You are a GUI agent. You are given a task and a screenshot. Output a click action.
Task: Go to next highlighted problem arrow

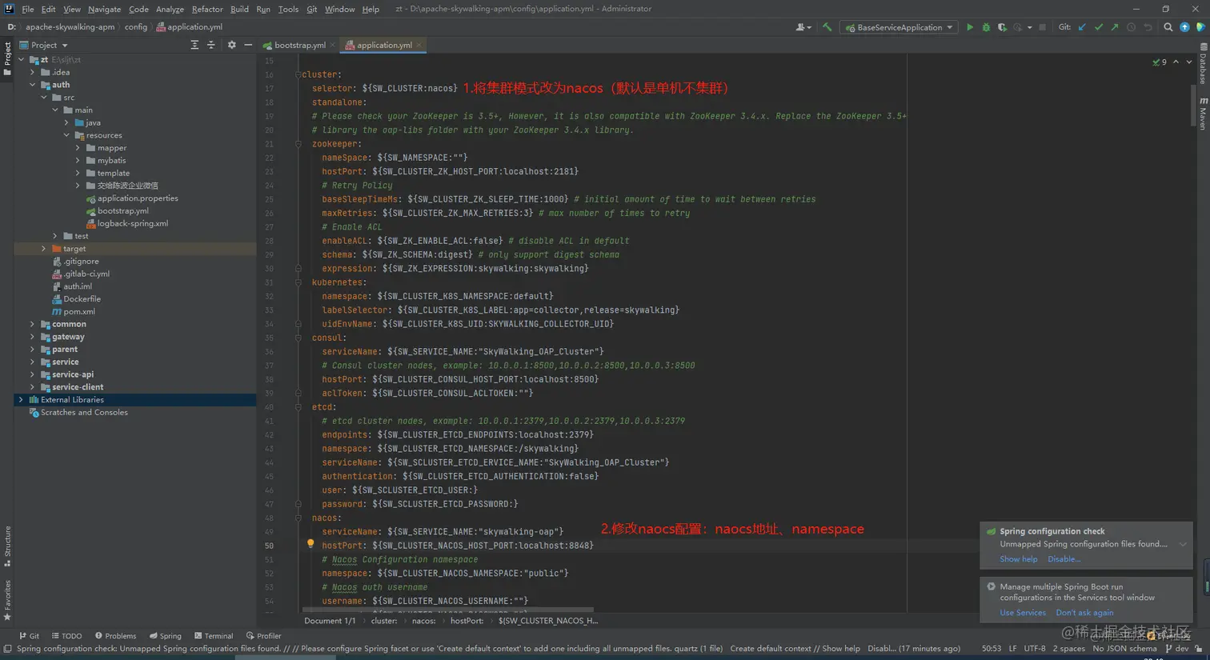point(1188,62)
